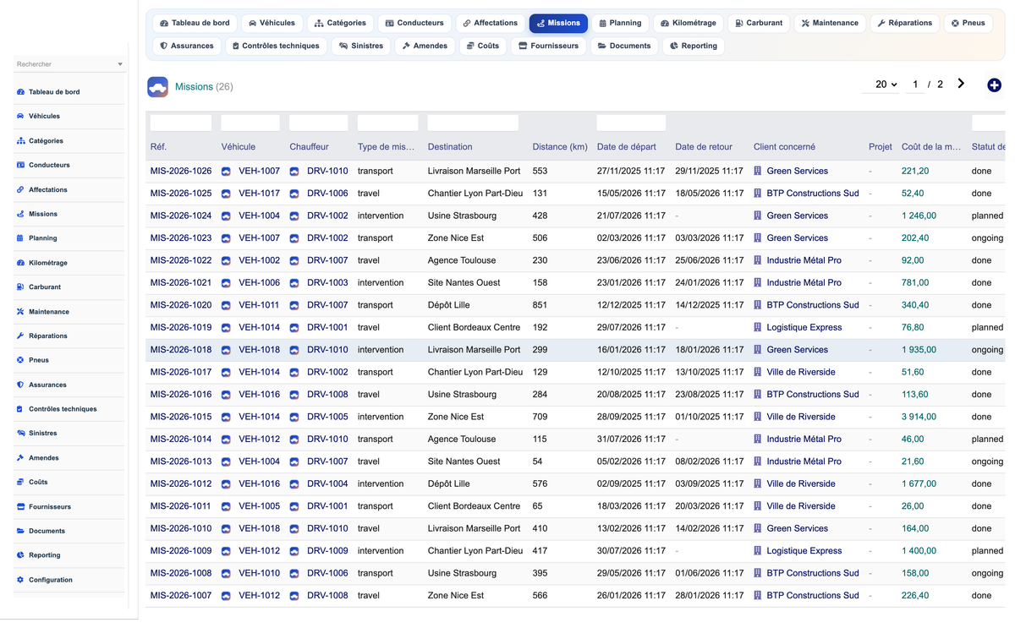Open mission MIS-2026-1007 link
Image resolution: width=1015 pixels, height=628 pixels.
(x=181, y=596)
